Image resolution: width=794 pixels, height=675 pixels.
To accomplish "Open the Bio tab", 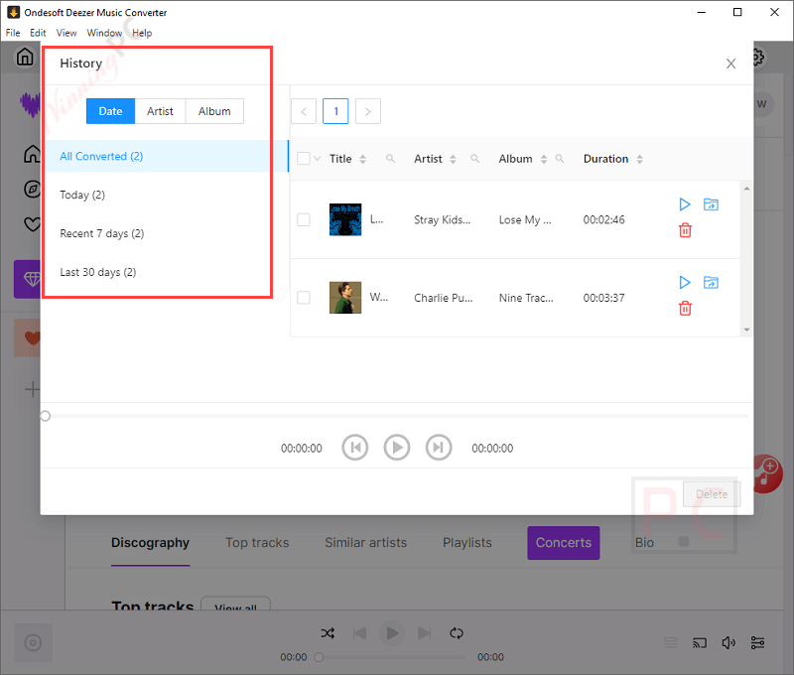I will click(x=644, y=543).
